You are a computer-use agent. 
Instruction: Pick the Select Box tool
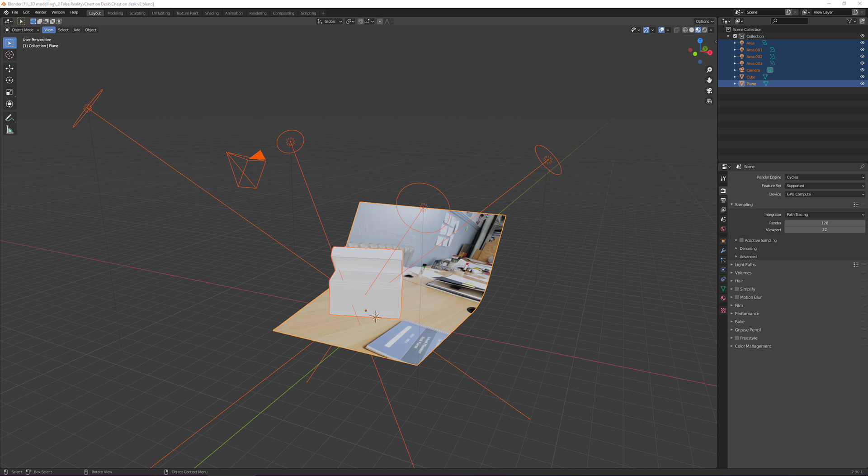coord(9,43)
